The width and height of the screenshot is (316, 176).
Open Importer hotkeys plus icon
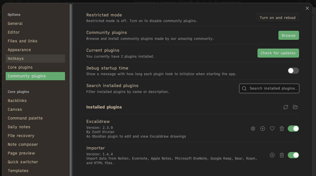272,155
